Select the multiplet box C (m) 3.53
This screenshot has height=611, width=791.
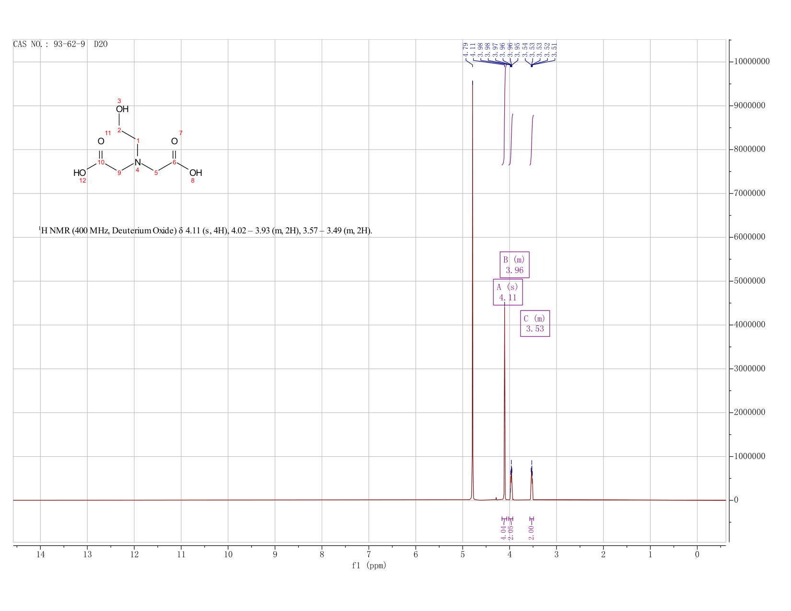pyautogui.click(x=535, y=323)
